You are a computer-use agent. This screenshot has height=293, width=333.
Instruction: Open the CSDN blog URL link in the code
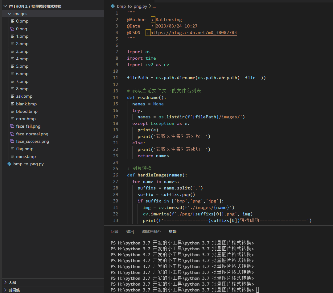point(194,32)
